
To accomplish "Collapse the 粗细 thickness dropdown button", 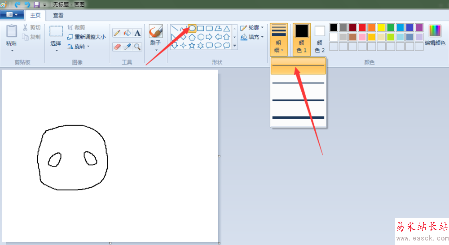I will tap(279, 39).
